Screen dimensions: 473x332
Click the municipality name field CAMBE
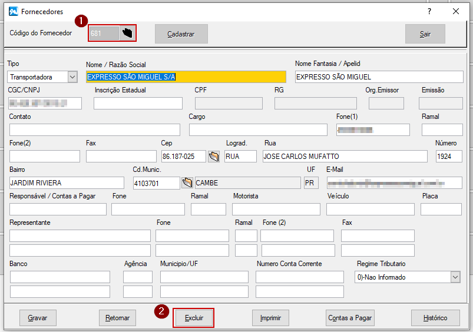coord(247,182)
